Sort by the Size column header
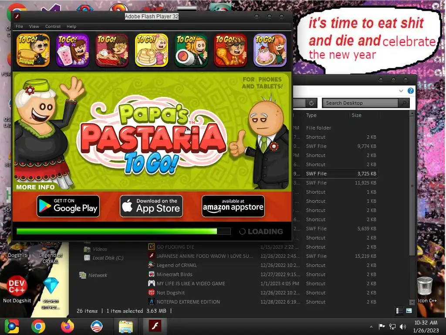Screen dimensions: 446x335 click(357, 115)
